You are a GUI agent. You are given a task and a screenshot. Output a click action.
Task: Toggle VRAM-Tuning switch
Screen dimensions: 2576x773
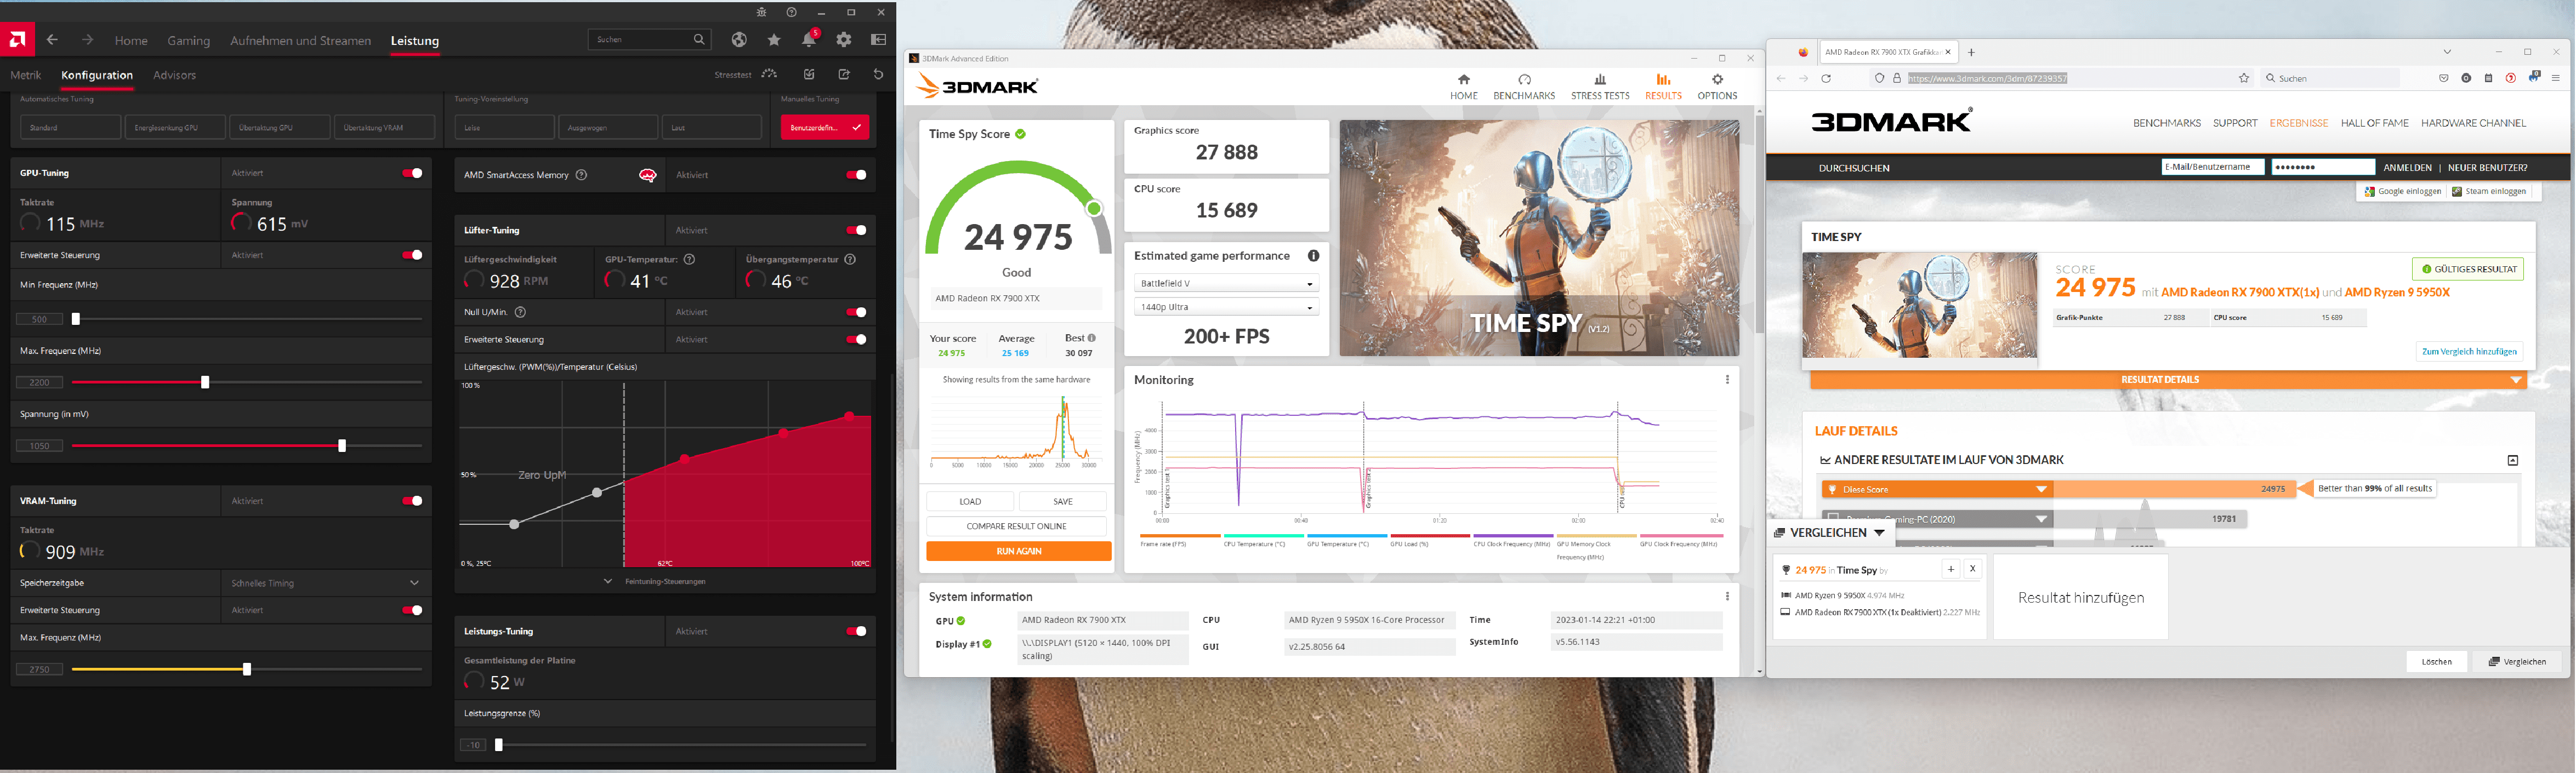[x=412, y=501]
